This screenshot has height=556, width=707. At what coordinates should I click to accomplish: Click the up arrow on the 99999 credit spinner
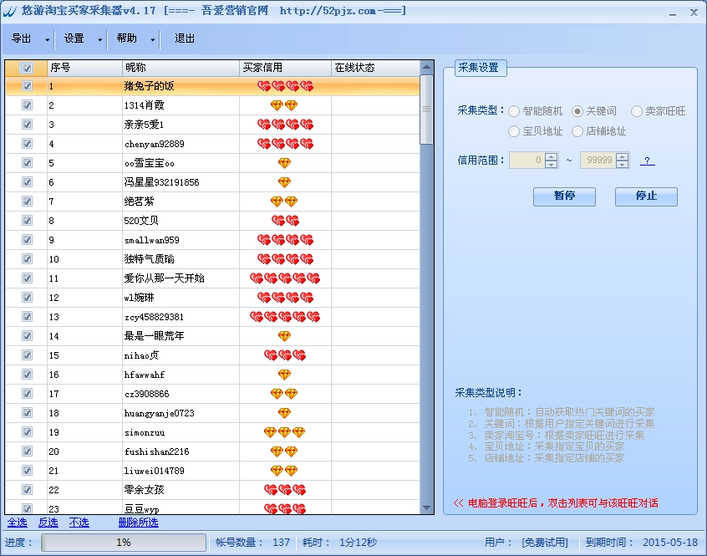[x=620, y=157]
